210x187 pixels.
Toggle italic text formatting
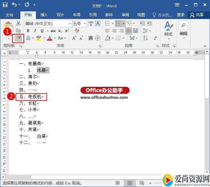pos(34,31)
